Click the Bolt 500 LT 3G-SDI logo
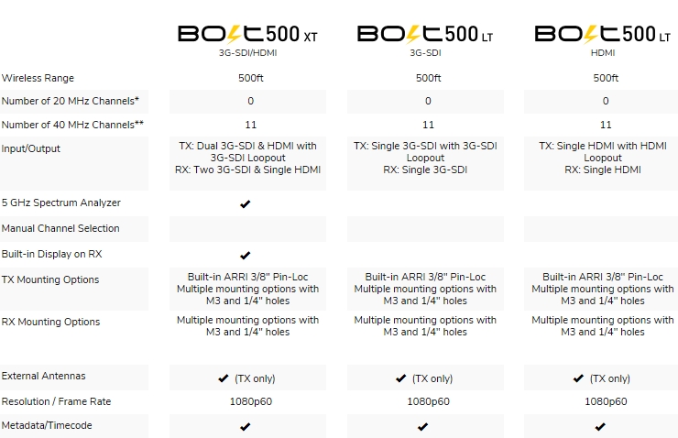678x438 pixels. pos(425,35)
